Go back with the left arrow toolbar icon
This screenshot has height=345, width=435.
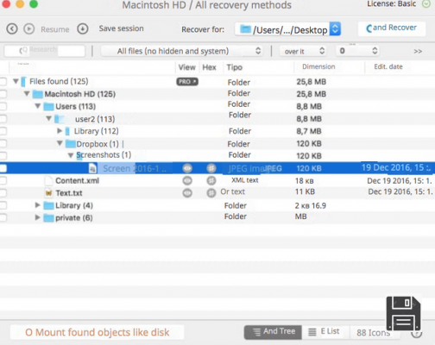pyautogui.click(x=12, y=29)
